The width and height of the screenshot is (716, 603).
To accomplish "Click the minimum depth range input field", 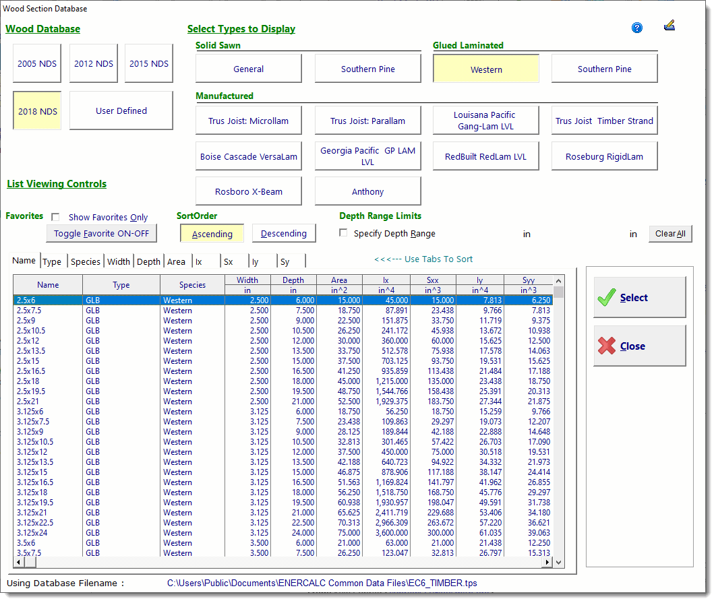I will coord(485,234).
